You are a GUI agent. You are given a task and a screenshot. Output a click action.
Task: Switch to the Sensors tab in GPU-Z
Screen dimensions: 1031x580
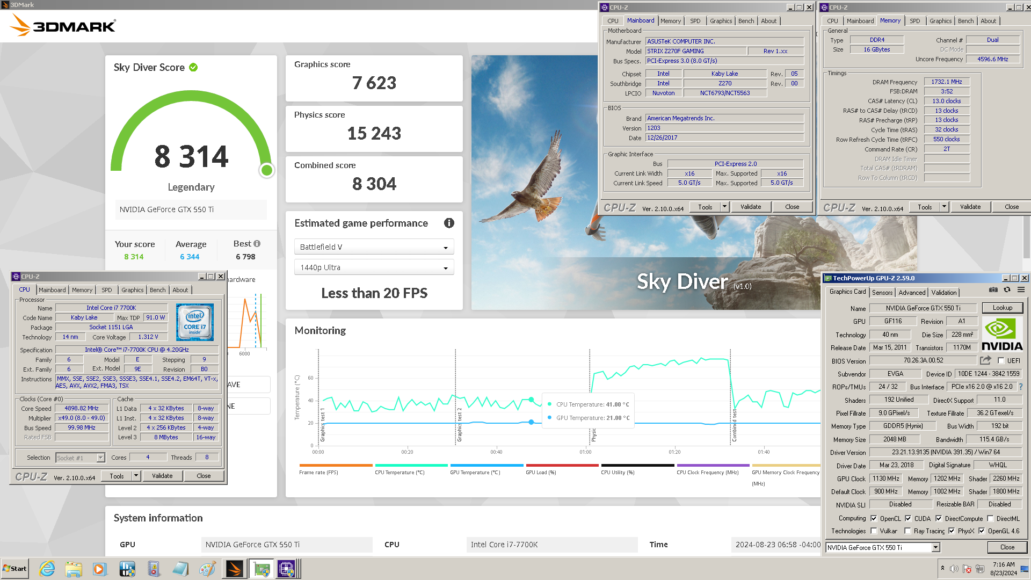882,292
